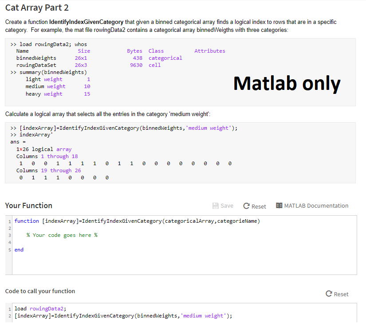Click the grayed-out Save button
Viewport: 366px width, 325px height.
(223, 205)
